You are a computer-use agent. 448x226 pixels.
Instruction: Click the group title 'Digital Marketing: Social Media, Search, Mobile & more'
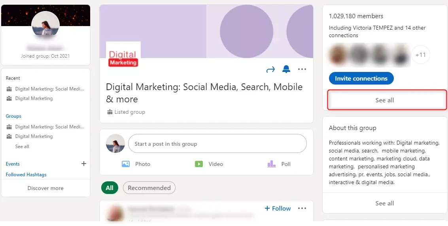pyautogui.click(x=204, y=93)
